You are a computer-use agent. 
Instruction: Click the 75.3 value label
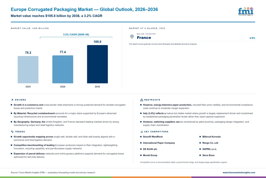click(x=28, y=53)
